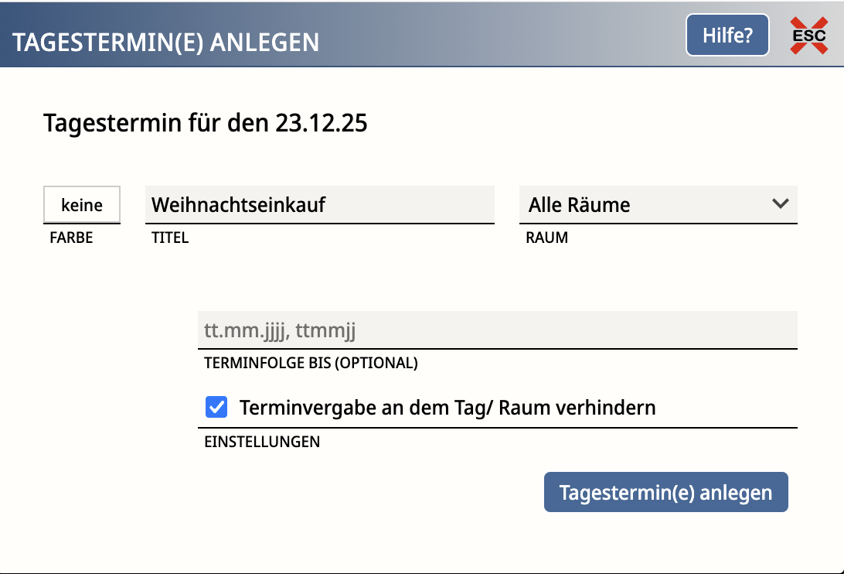
Task: Uncheck the Terminvergabe verhindern checkbox
Action: click(x=216, y=407)
